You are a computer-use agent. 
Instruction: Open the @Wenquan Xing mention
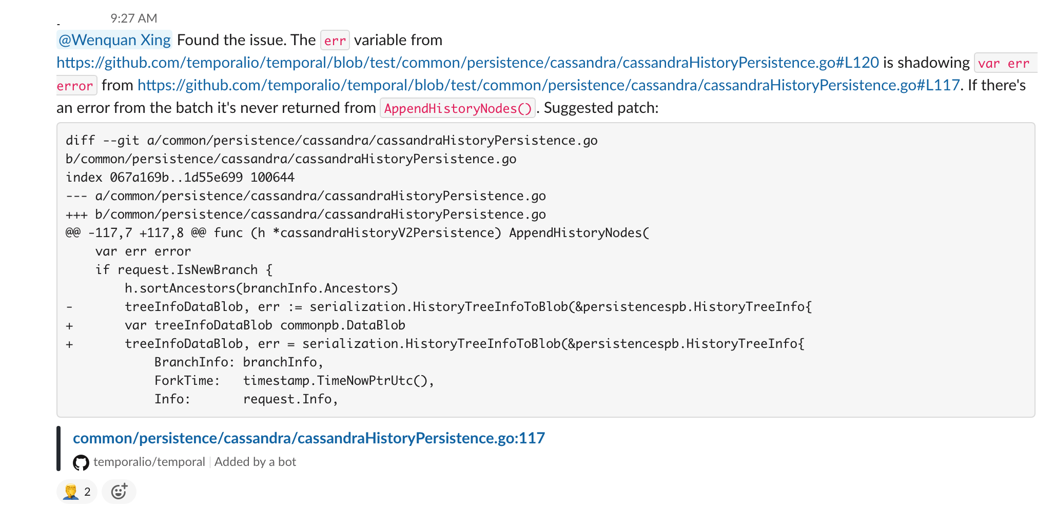(114, 40)
